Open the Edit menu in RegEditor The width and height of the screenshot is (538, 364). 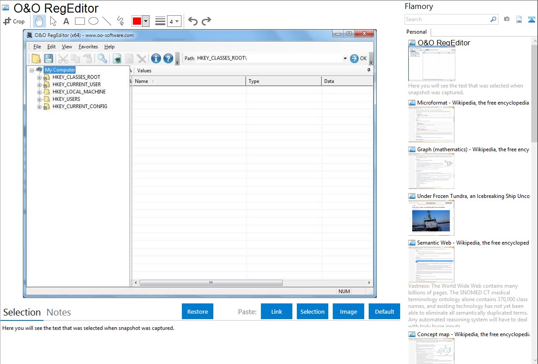52,47
